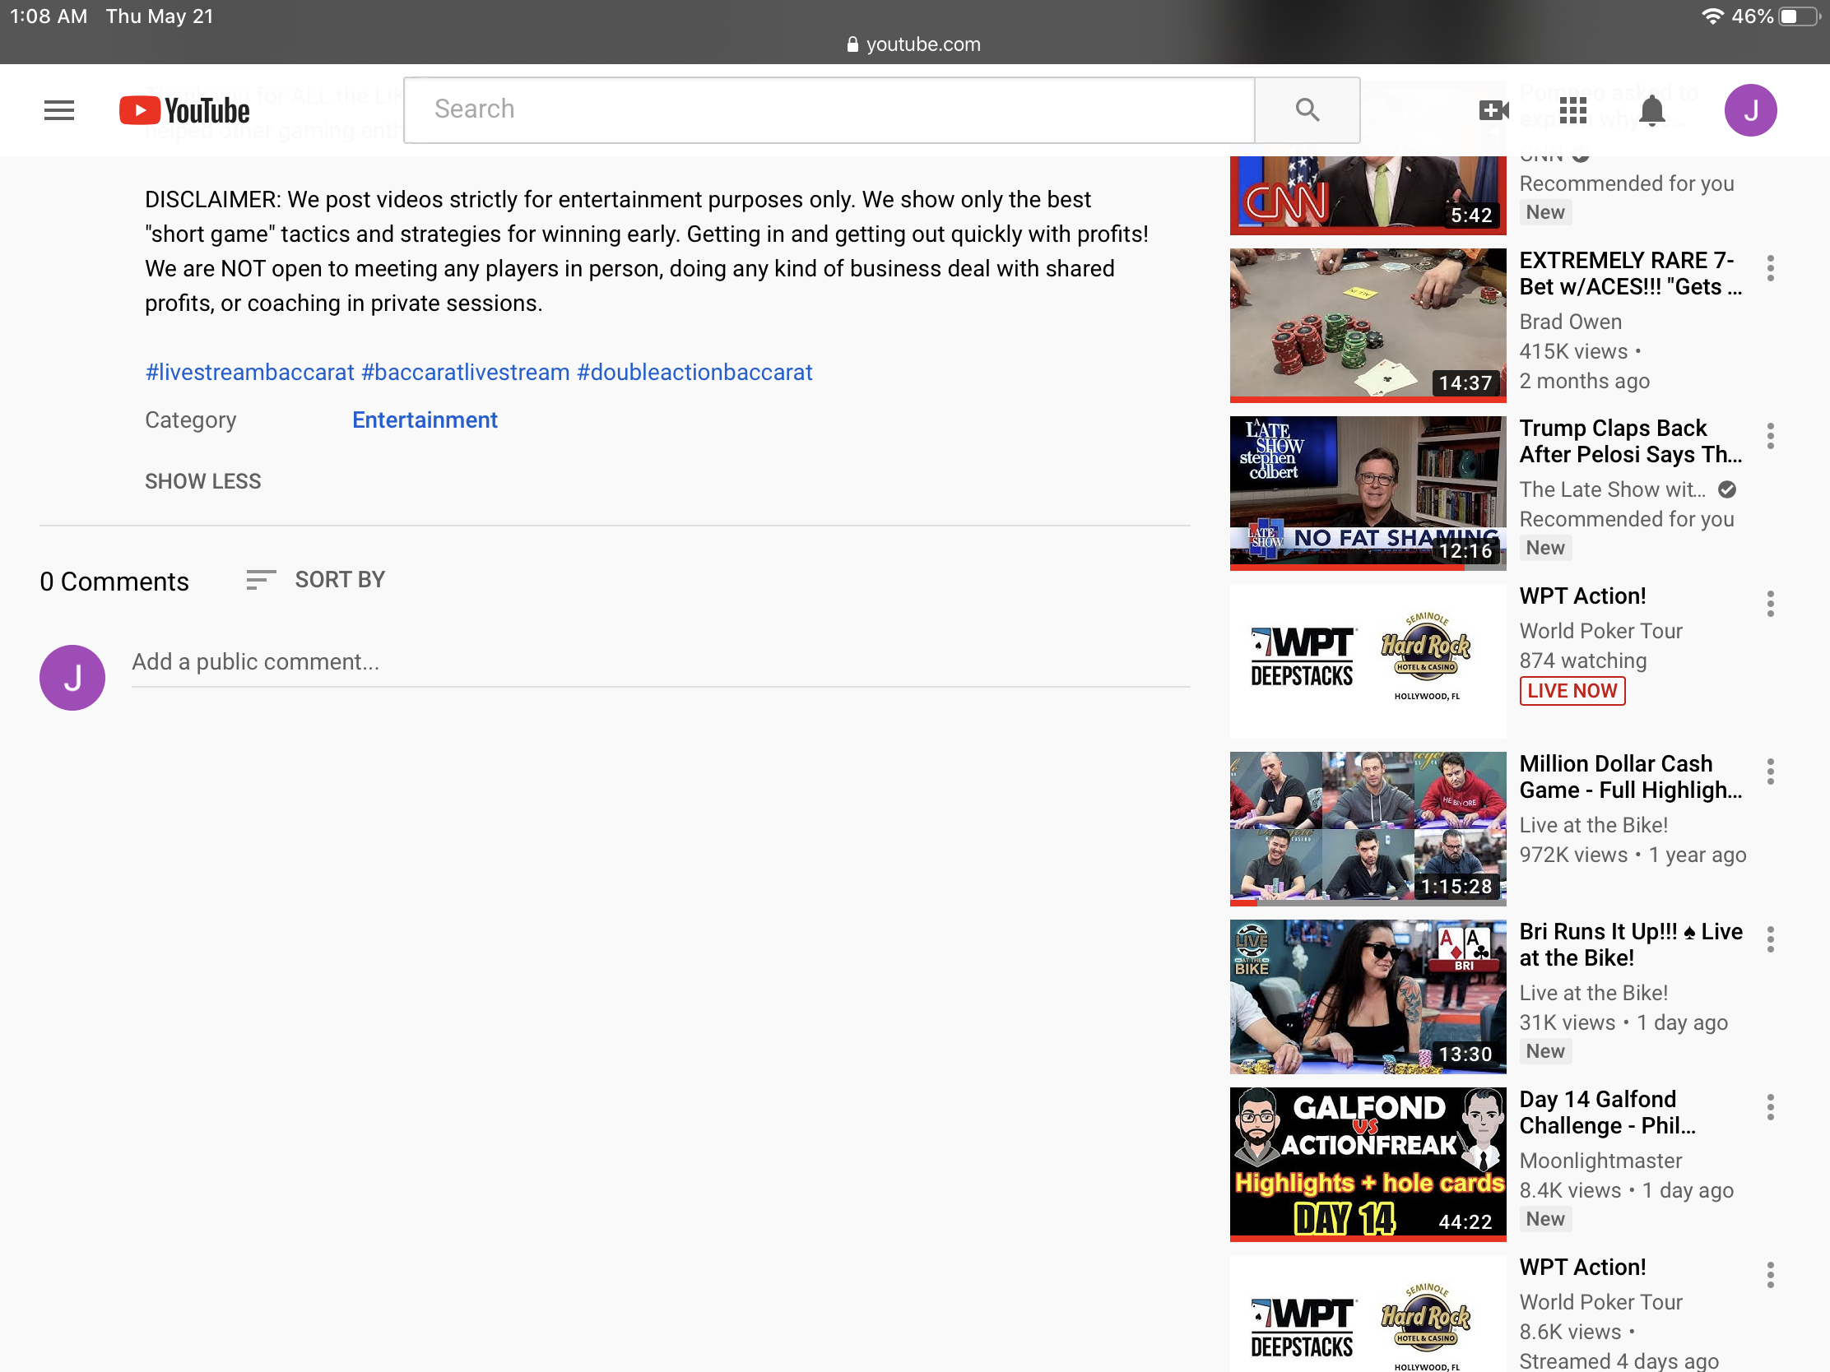Open the CNN video thumbnail
This screenshot has width=1830, height=1372.
click(x=1368, y=195)
